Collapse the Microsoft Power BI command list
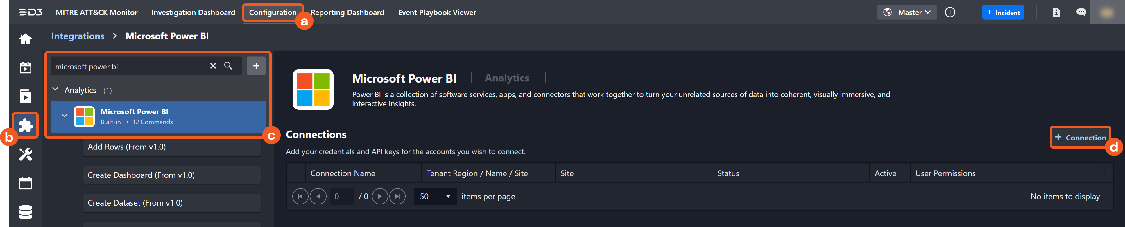Viewport: 1125px width, 227px height. [65, 115]
